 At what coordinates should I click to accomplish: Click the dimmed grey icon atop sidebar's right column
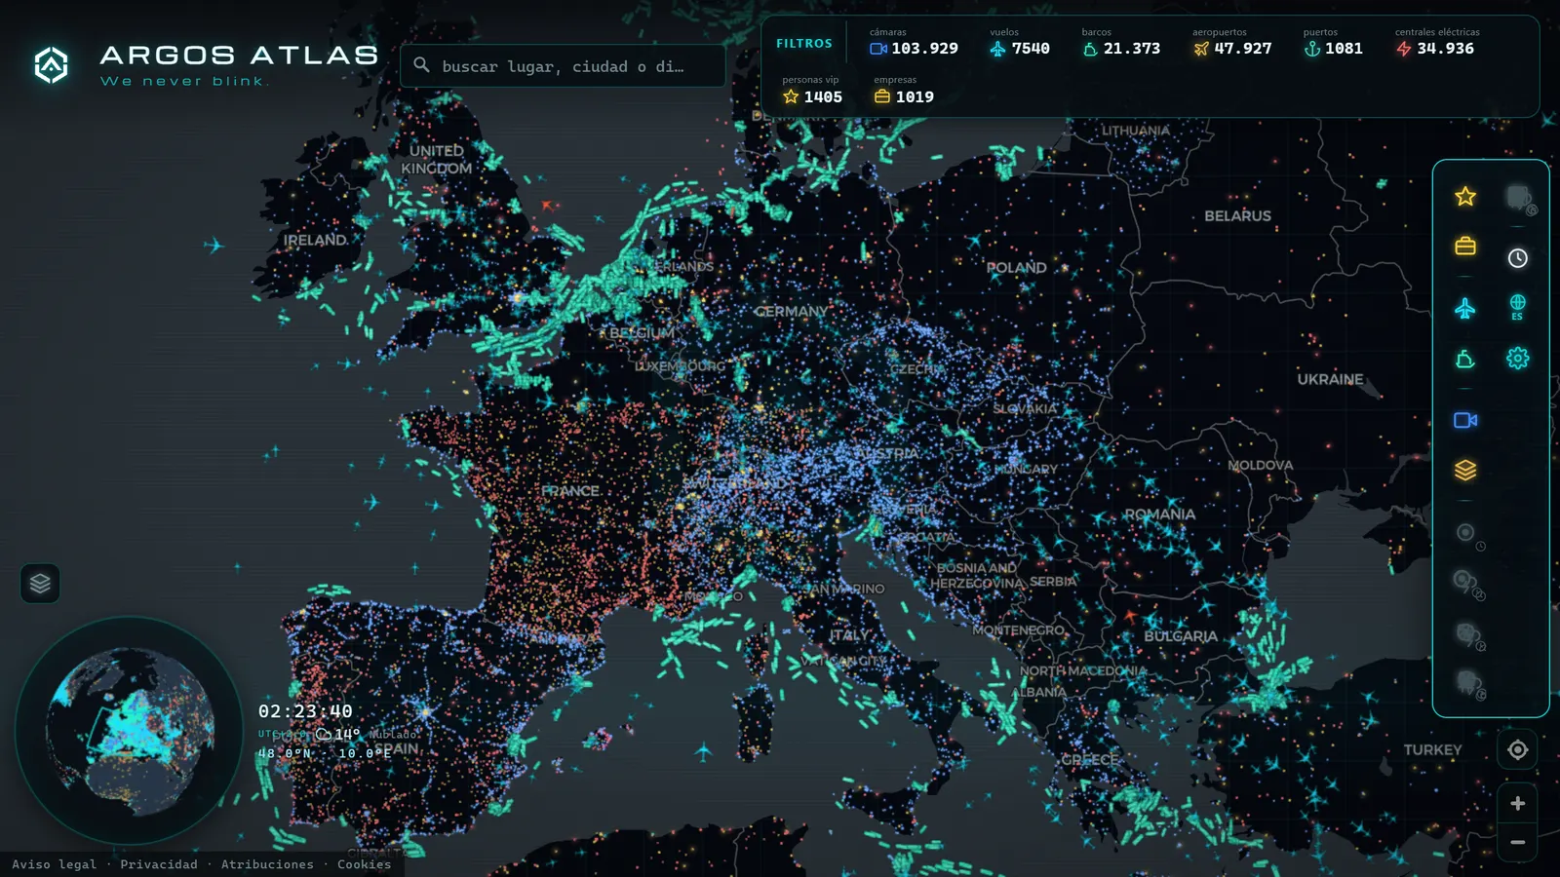click(1521, 200)
